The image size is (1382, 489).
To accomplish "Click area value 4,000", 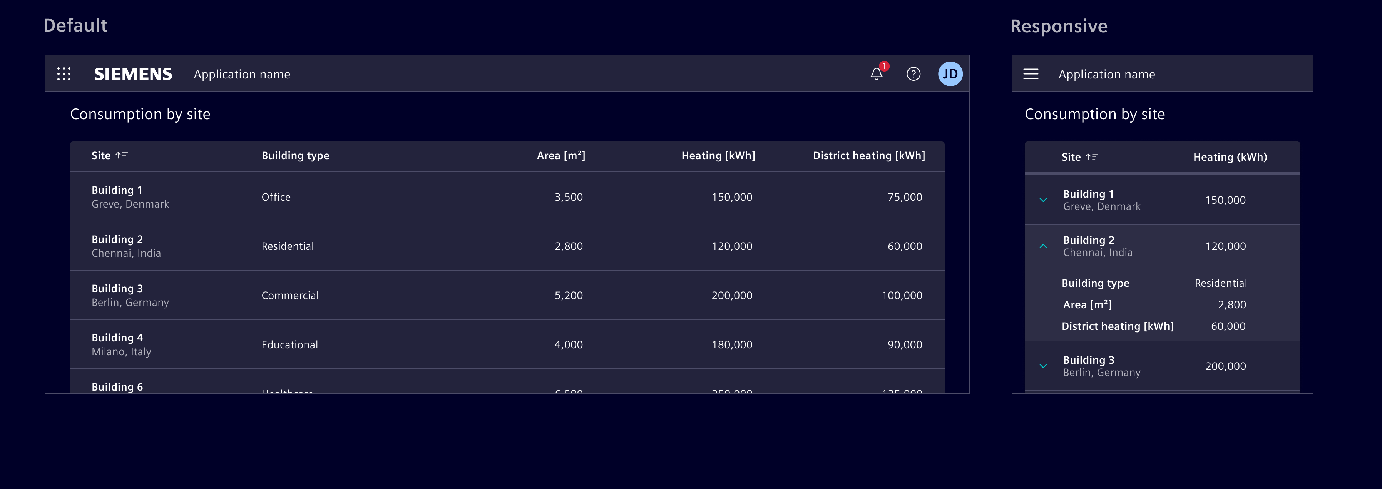I will coord(569,345).
